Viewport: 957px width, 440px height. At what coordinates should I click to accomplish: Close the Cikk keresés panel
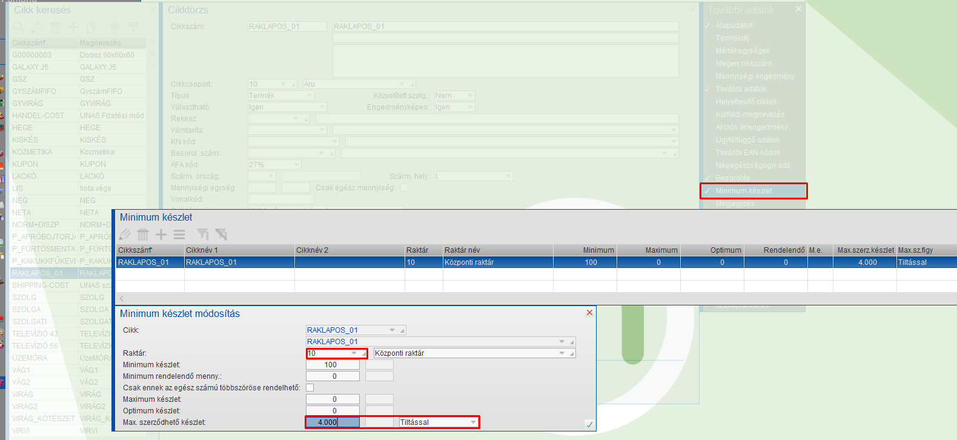[x=152, y=9]
